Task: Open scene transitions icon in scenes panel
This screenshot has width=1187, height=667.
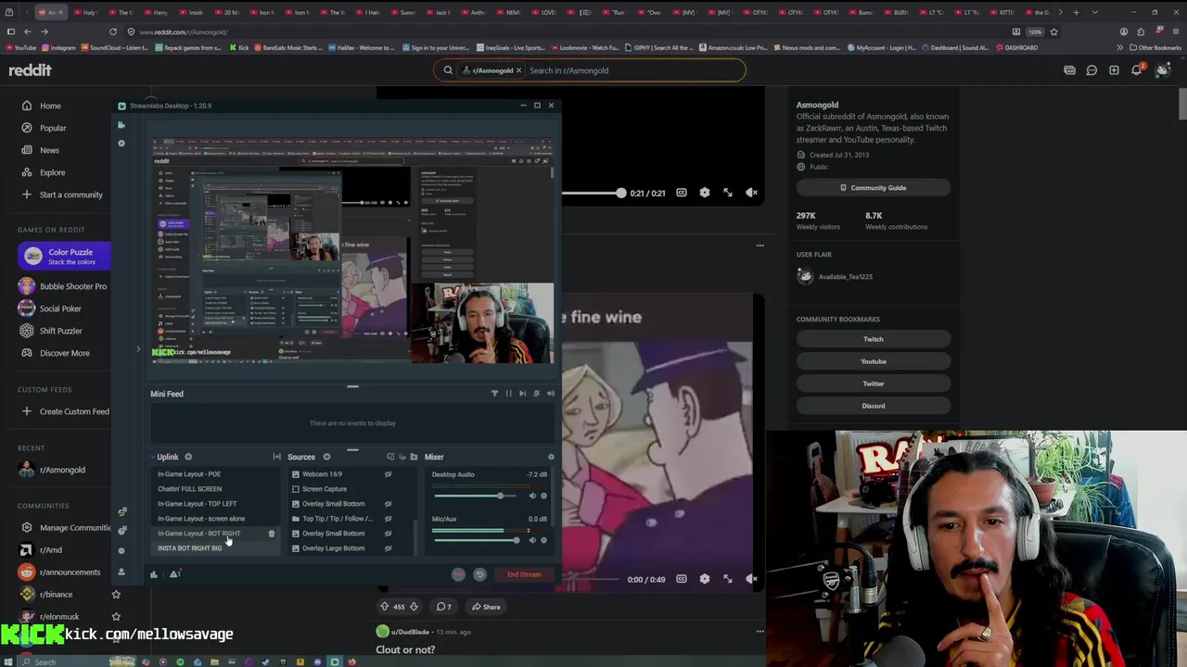Action: point(276,457)
